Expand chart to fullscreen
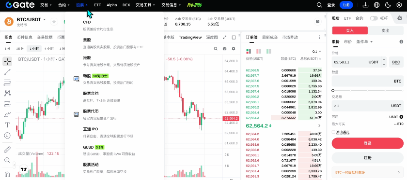This screenshot has height=180, width=407. pos(225,37)
